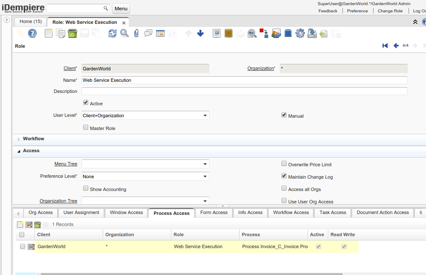Click the Refresh toolbar icon

[112, 33]
